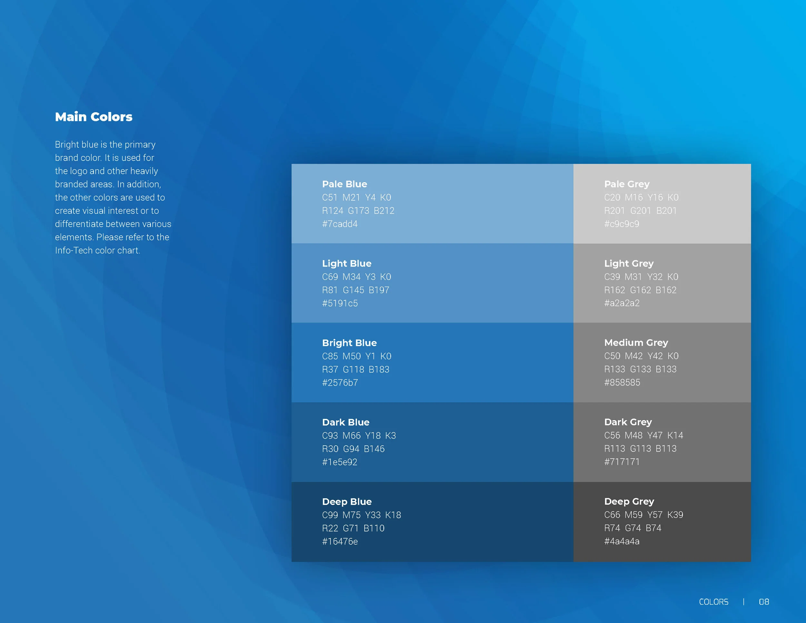The height and width of the screenshot is (623, 806).
Task: Click the Main Colors heading
Action: tap(93, 117)
